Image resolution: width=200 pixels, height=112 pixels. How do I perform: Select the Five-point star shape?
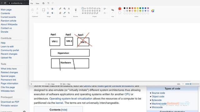(83, 13)
